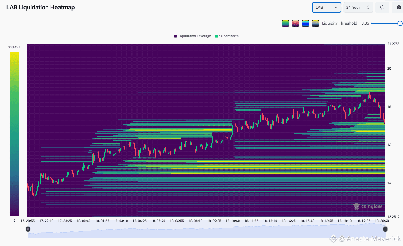Click the 18, 01:55 time label
Image resolution: width=403 pixels, height=246 pixels.
[102, 221]
